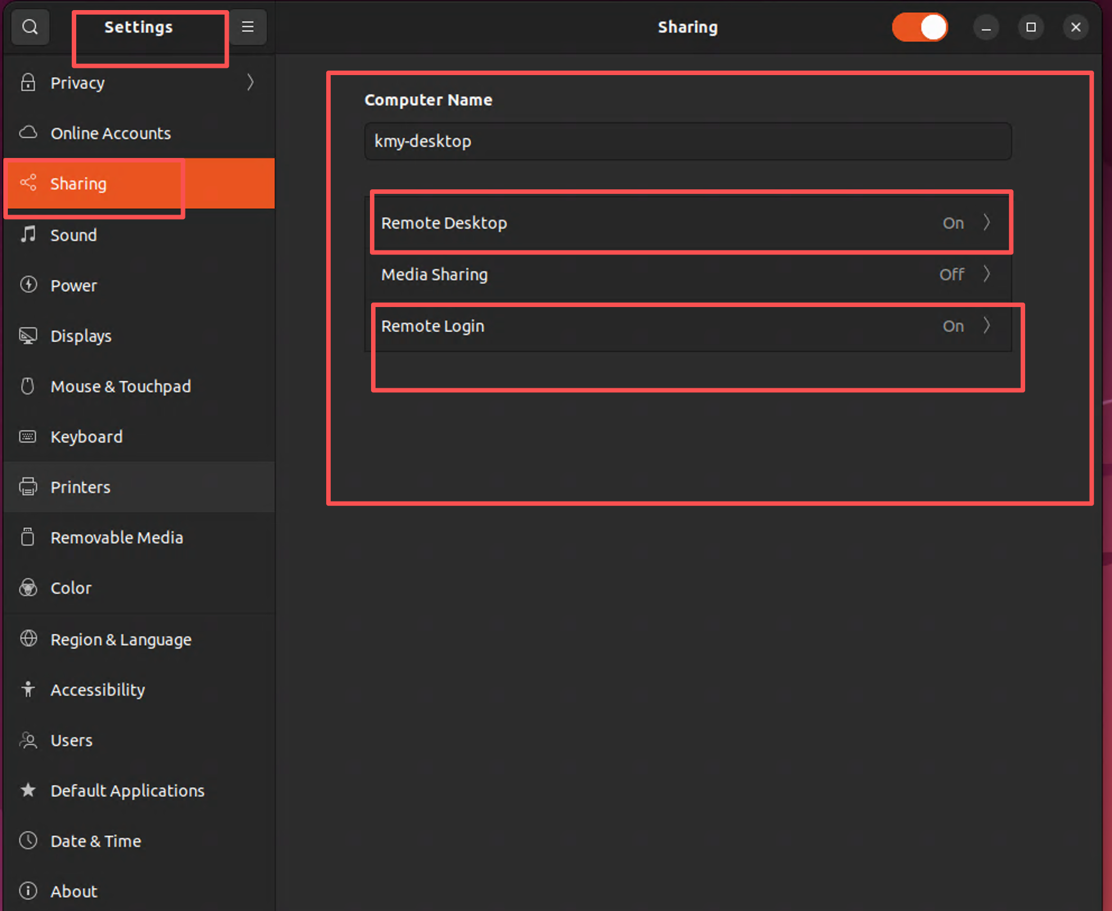Click the Computer Name field kmy-desktop
The image size is (1112, 911).
tap(688, 141)
